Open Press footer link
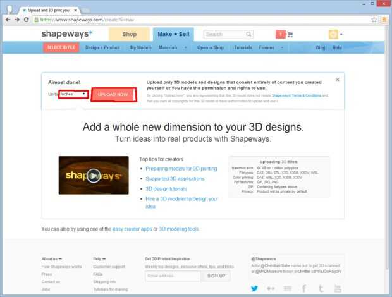 point(47,274)
